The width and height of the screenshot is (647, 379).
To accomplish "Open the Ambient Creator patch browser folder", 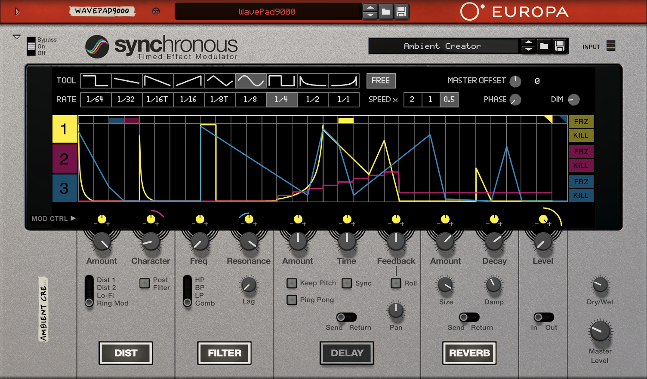I will click(x=544, y=46).
